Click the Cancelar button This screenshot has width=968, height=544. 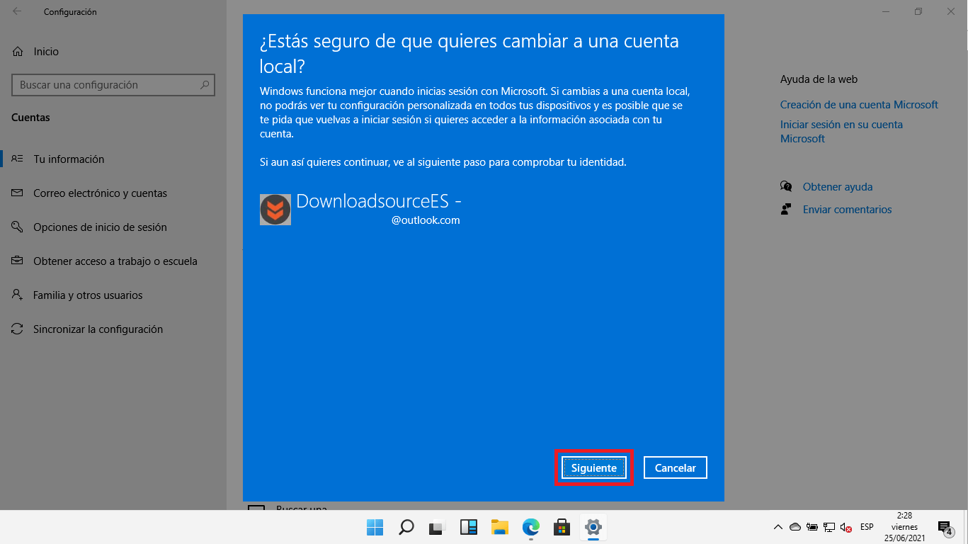click(x=675, y=467)
